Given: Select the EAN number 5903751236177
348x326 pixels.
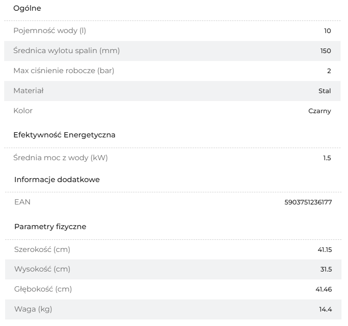Looking at the screenshot, I should coord(308,202).
